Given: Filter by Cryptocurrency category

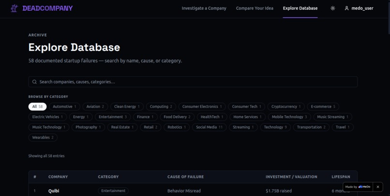Looking at the screenshot, I should tap(286, 106).
